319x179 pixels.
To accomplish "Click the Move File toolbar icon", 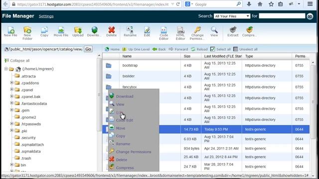I will coord(61,32).
